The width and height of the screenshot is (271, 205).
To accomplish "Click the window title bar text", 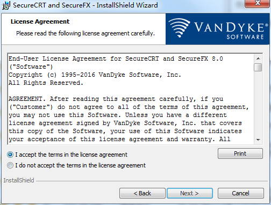I will (x=85, y=5).
